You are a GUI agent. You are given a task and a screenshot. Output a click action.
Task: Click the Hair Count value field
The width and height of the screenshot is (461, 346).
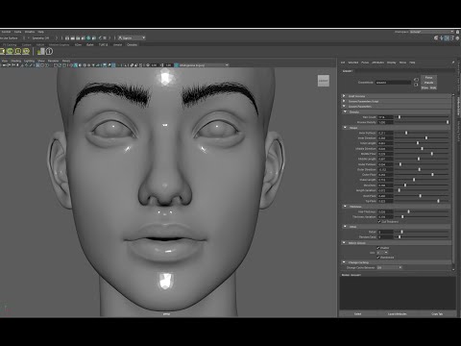(x=385, y=117)
